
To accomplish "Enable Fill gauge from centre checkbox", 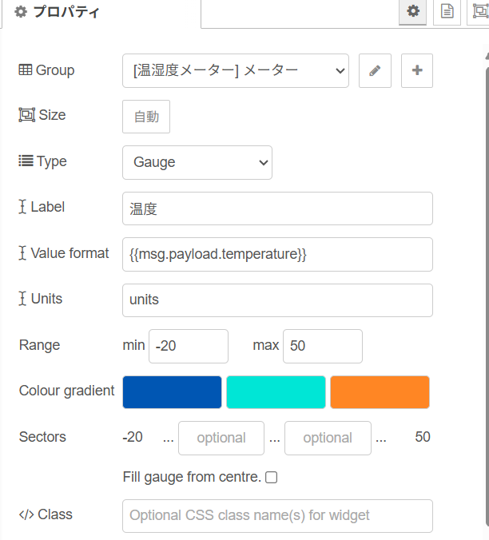I will (x=272, y=478).
